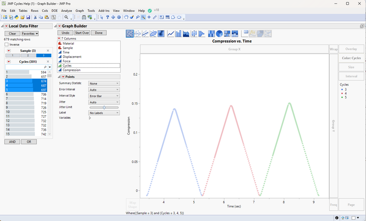Click the Save icon in toolbar

coord(28,17)
